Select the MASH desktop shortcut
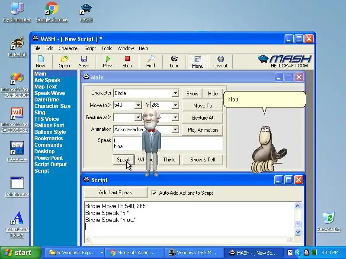 click(86, 13)
